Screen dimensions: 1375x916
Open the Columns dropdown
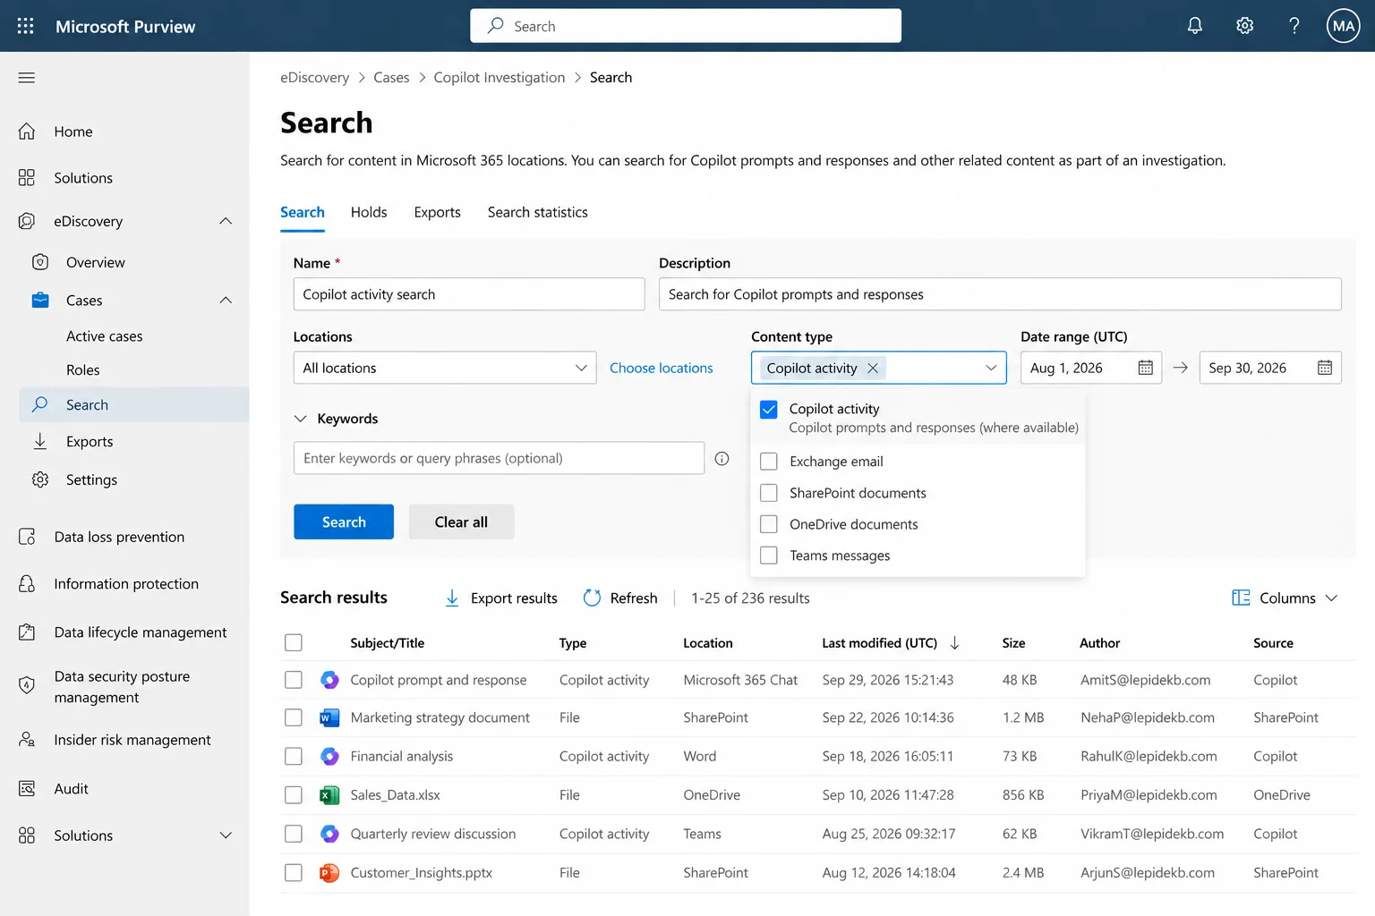coord(1285,598)
